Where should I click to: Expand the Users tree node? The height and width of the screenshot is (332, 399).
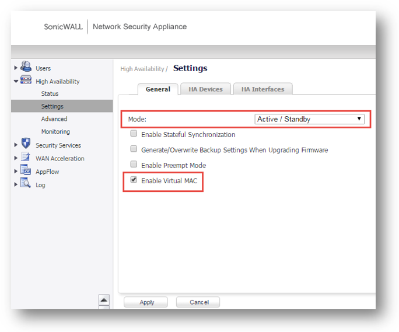(16, 68)
